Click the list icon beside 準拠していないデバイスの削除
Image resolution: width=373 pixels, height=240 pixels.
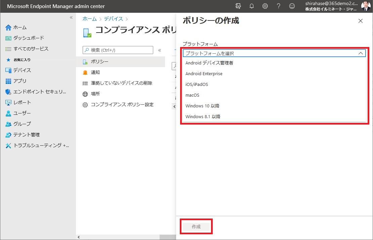85,83
